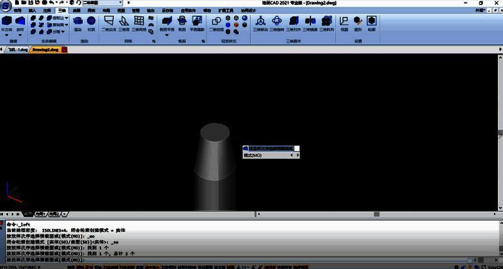Click the dynamic input prompt field

pos(270,149)
